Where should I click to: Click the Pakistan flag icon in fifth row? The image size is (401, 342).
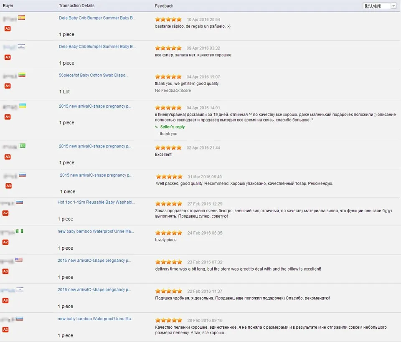pos(23,146)
